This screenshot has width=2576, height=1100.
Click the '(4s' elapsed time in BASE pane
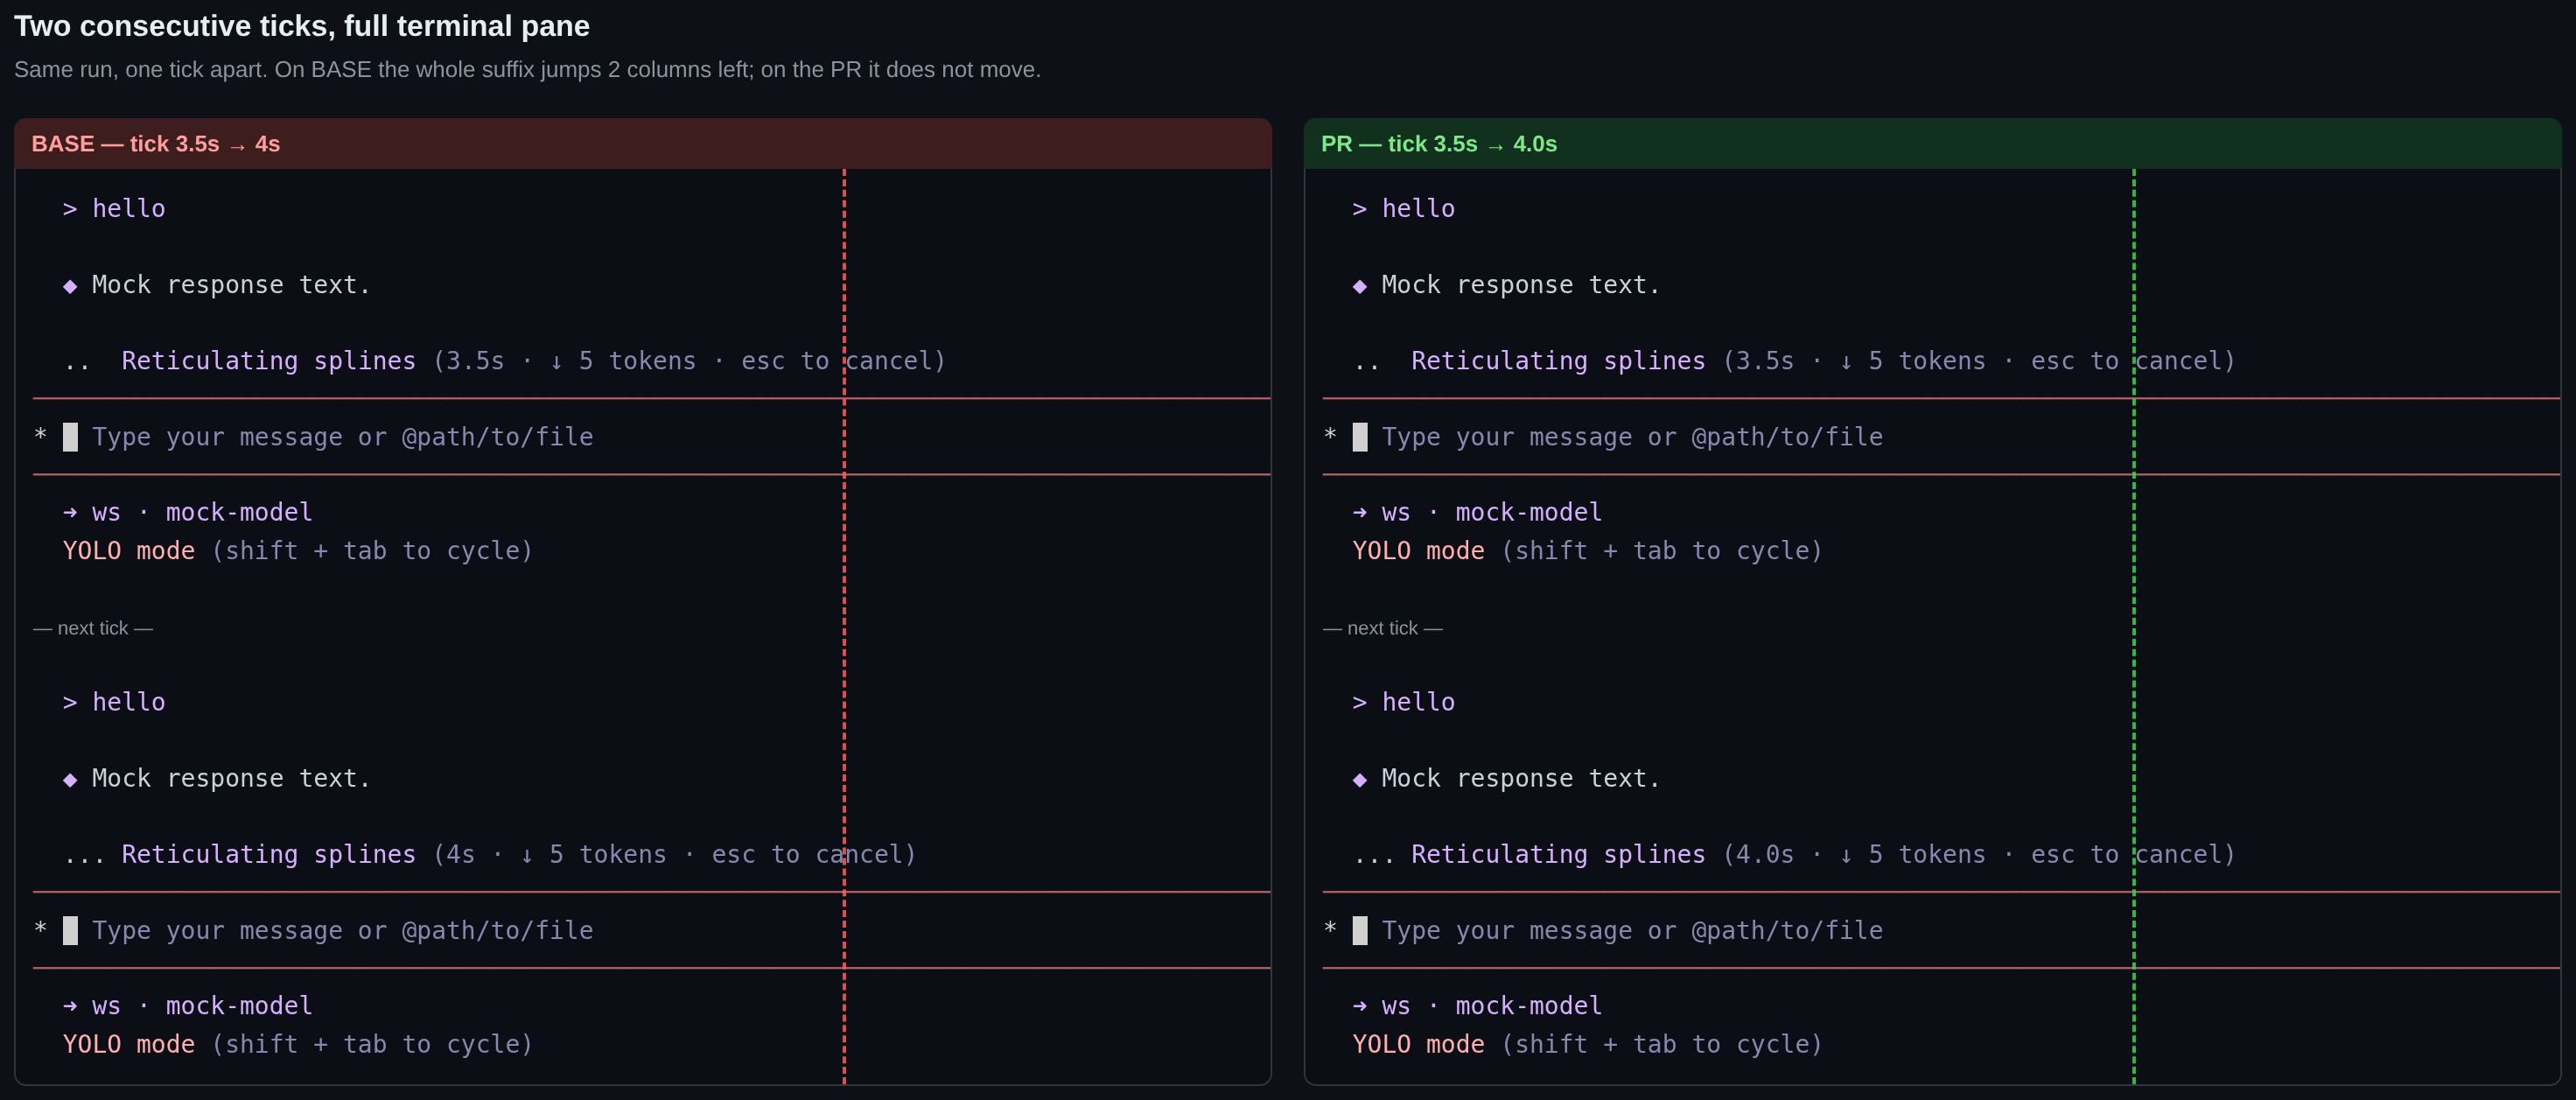pos(454,854)
